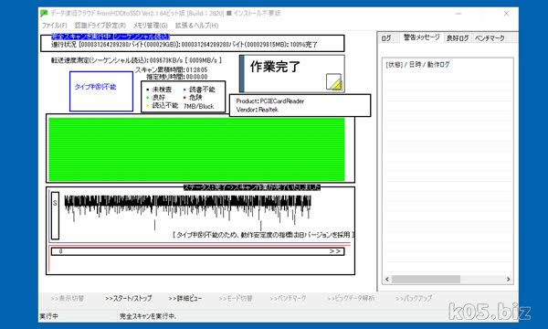Open the 認識ドライブ設定(R) menu
The height and width of the screenshot is (329, 548).
pyautogui.click(x=100, y=26)
